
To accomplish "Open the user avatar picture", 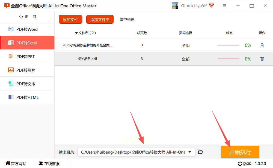I will pos(175,5).
